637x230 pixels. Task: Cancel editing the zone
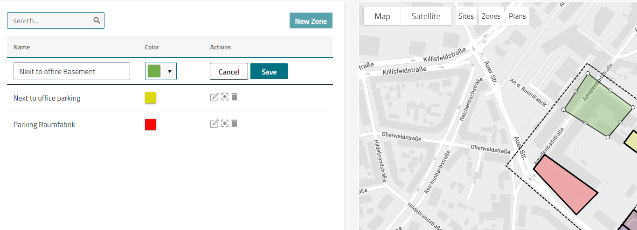point(229,72)
